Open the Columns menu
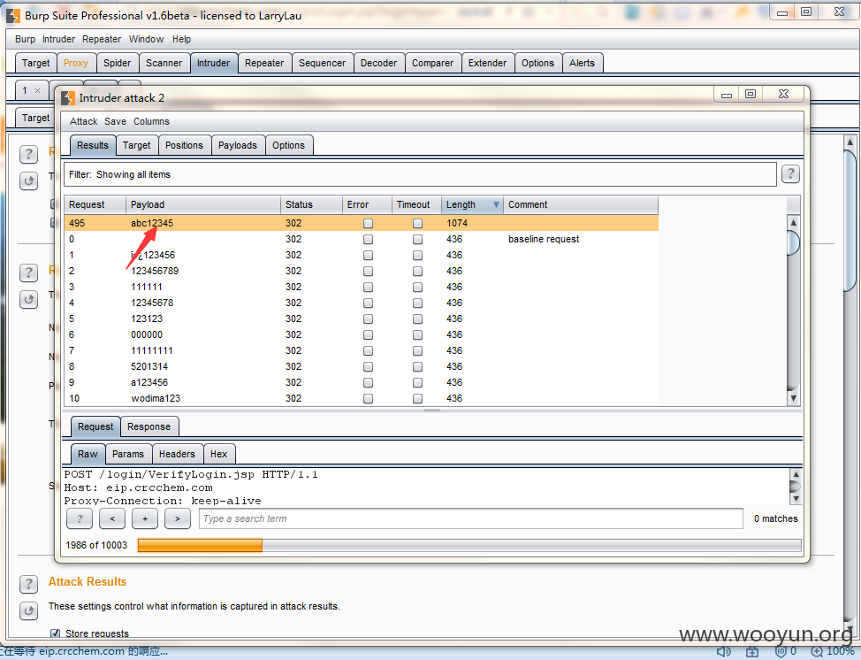 tap(151, 121)
